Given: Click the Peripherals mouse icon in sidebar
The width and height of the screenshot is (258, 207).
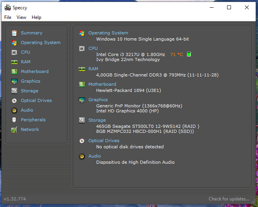Looking at the screenshot, I should click(x=14, y=120).
